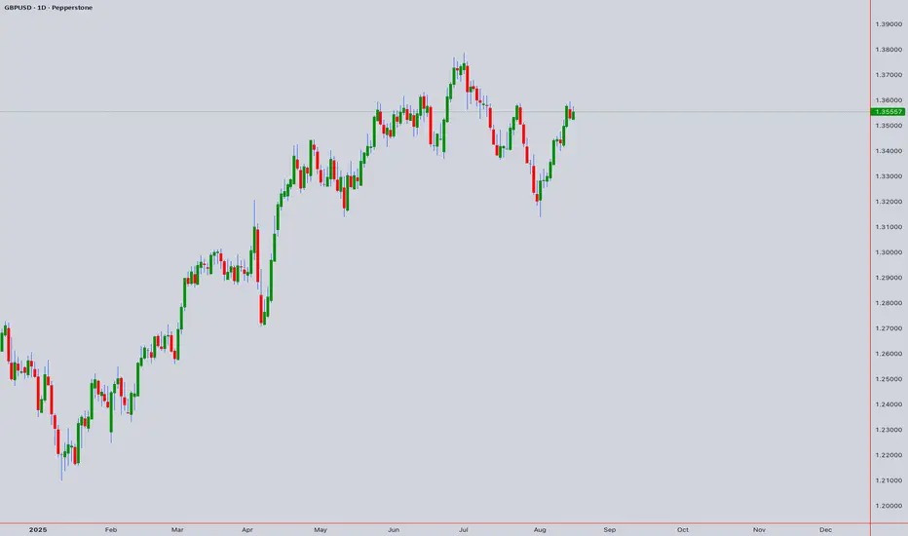Select the most recent candle in August
This screenshot has width=908, height=536.
pyautogui.click(x=573, y=114)
